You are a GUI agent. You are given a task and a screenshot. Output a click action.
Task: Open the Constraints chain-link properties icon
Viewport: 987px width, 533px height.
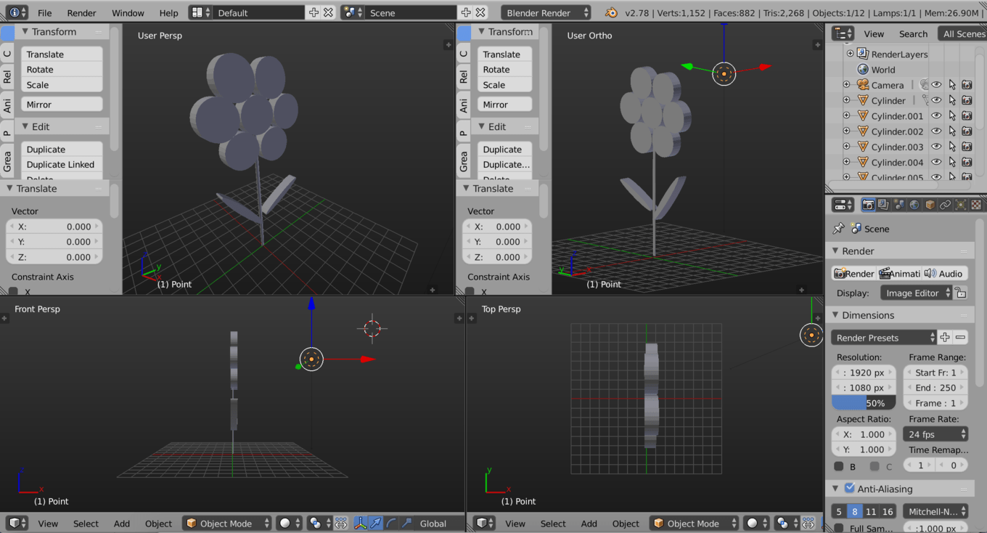pyautogui.click(x=945, y=206)
